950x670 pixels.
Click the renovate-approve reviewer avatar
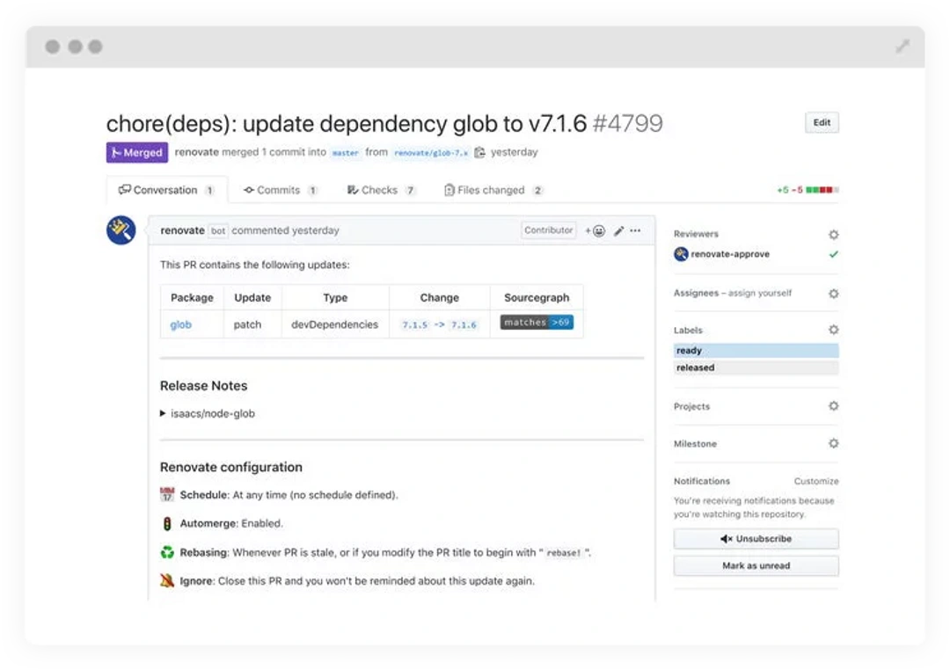(681, 254)
